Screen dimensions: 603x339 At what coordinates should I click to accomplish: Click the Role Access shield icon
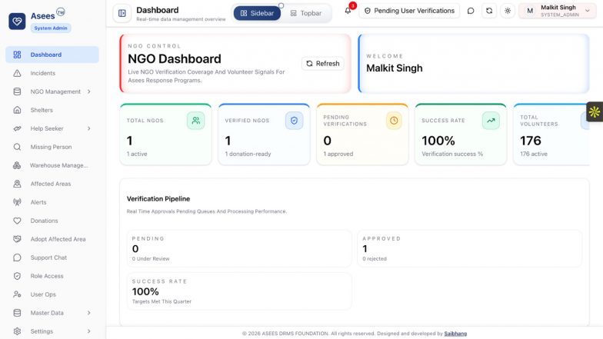pyautogui.click(x=17, y=276)
